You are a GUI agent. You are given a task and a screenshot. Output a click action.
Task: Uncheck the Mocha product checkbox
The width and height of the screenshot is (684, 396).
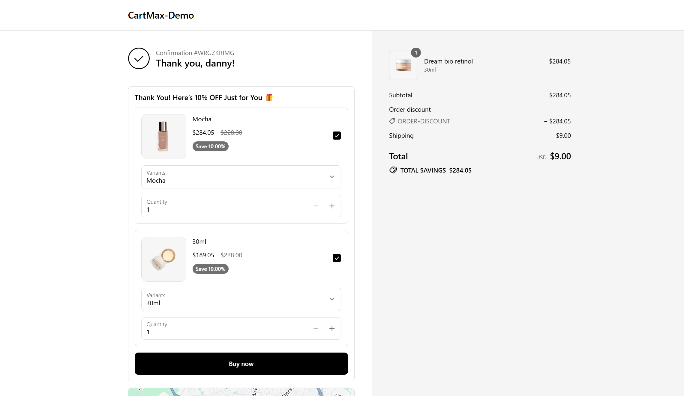tap(337, 136)
